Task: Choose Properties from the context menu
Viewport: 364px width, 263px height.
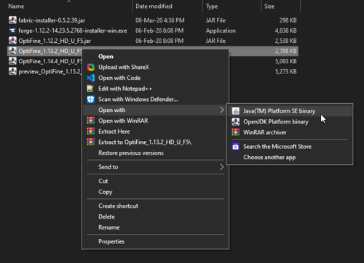Action: (111, 241)
